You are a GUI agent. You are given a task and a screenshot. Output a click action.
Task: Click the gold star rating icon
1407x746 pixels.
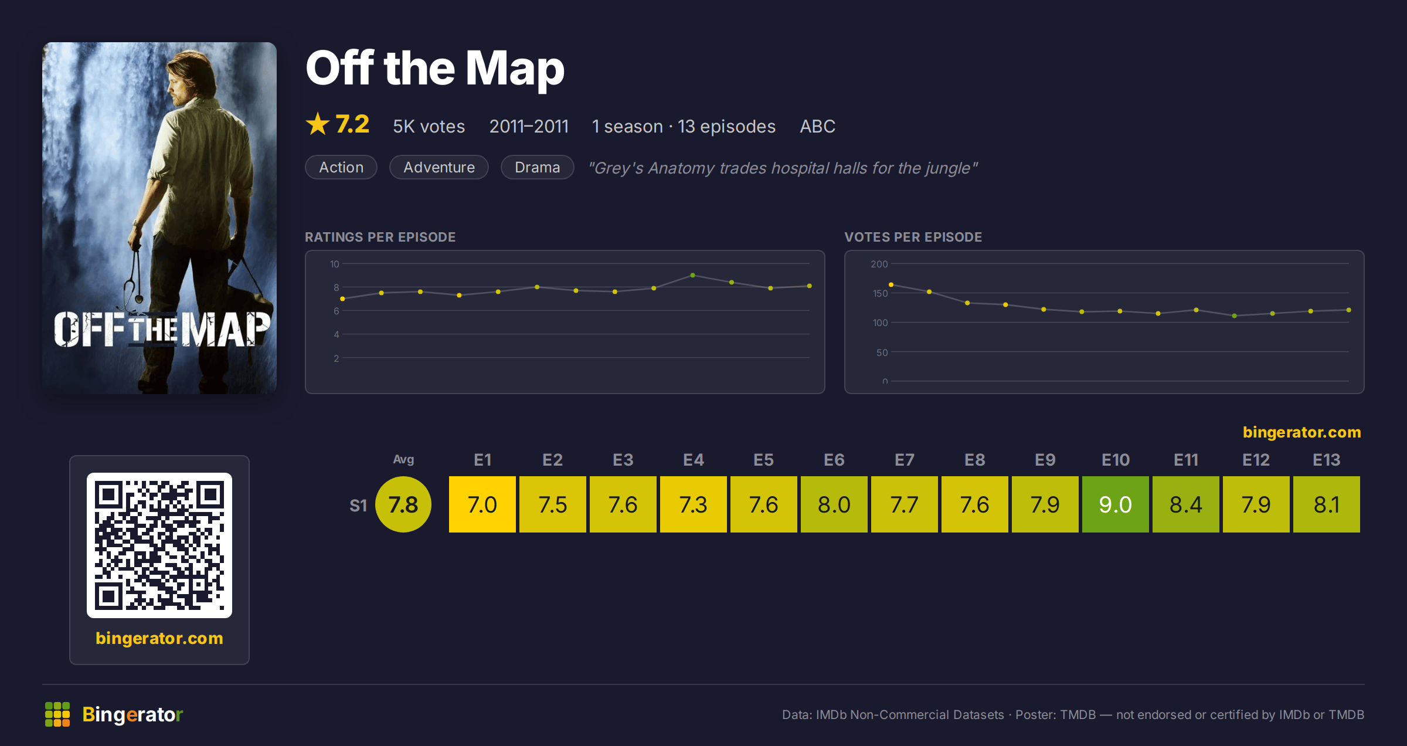(318, 124)
